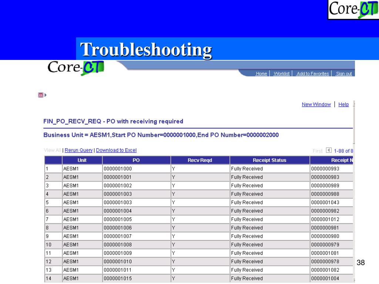The width and height of the screenshot is (379, 284).
Task: Click receipt number 0000000980
Action: (325, 236)
